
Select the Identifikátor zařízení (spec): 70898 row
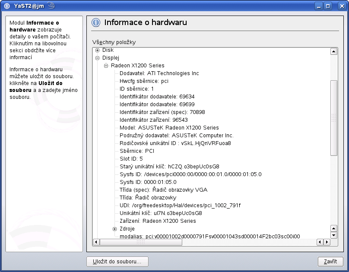pyautogui.click(x=162, y=112)
